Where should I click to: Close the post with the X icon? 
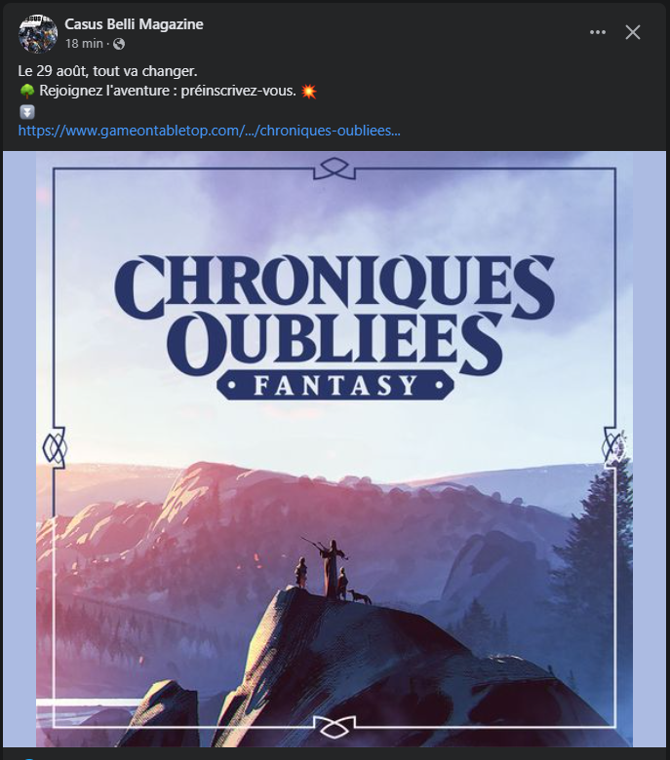(x=633, y=32)
